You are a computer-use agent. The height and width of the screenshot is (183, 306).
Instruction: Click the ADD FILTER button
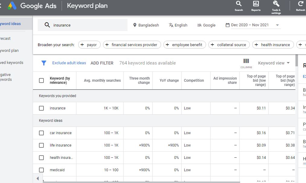102,63
